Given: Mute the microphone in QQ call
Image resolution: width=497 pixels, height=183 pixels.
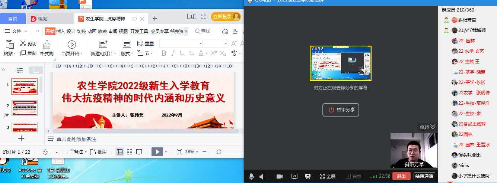Looking at the screenshot, I should click(x=251, y=176).
